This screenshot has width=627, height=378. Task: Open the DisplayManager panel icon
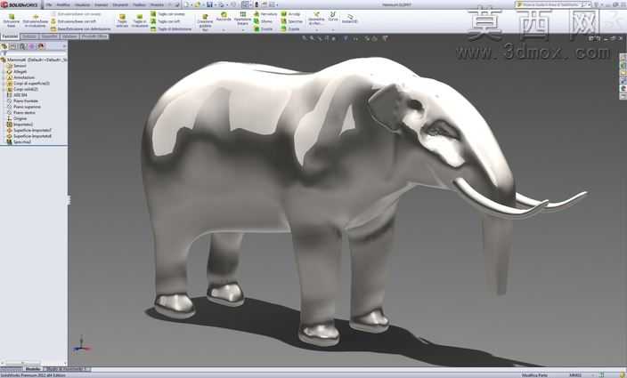pos(41,46)
